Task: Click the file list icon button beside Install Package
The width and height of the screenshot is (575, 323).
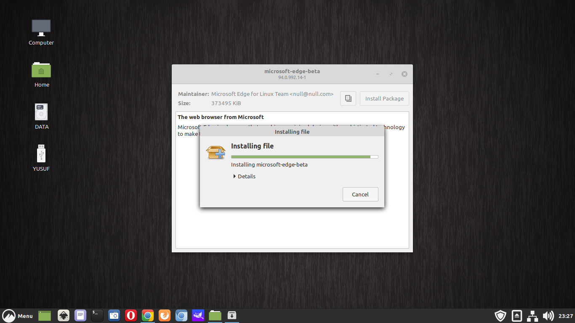Action: point(348,98)
